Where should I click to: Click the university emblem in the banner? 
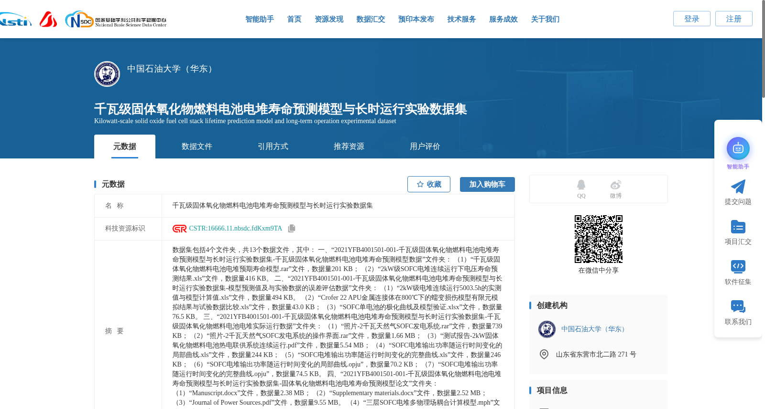(107, 74)
